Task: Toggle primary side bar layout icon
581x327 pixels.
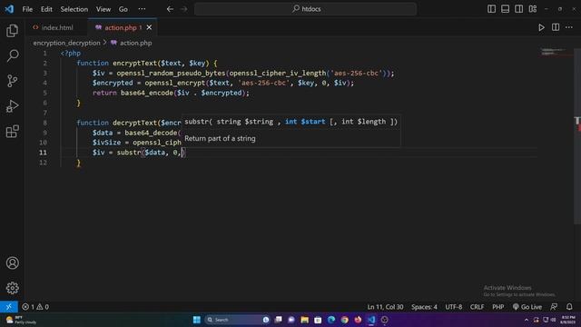Action: (491, 9)
